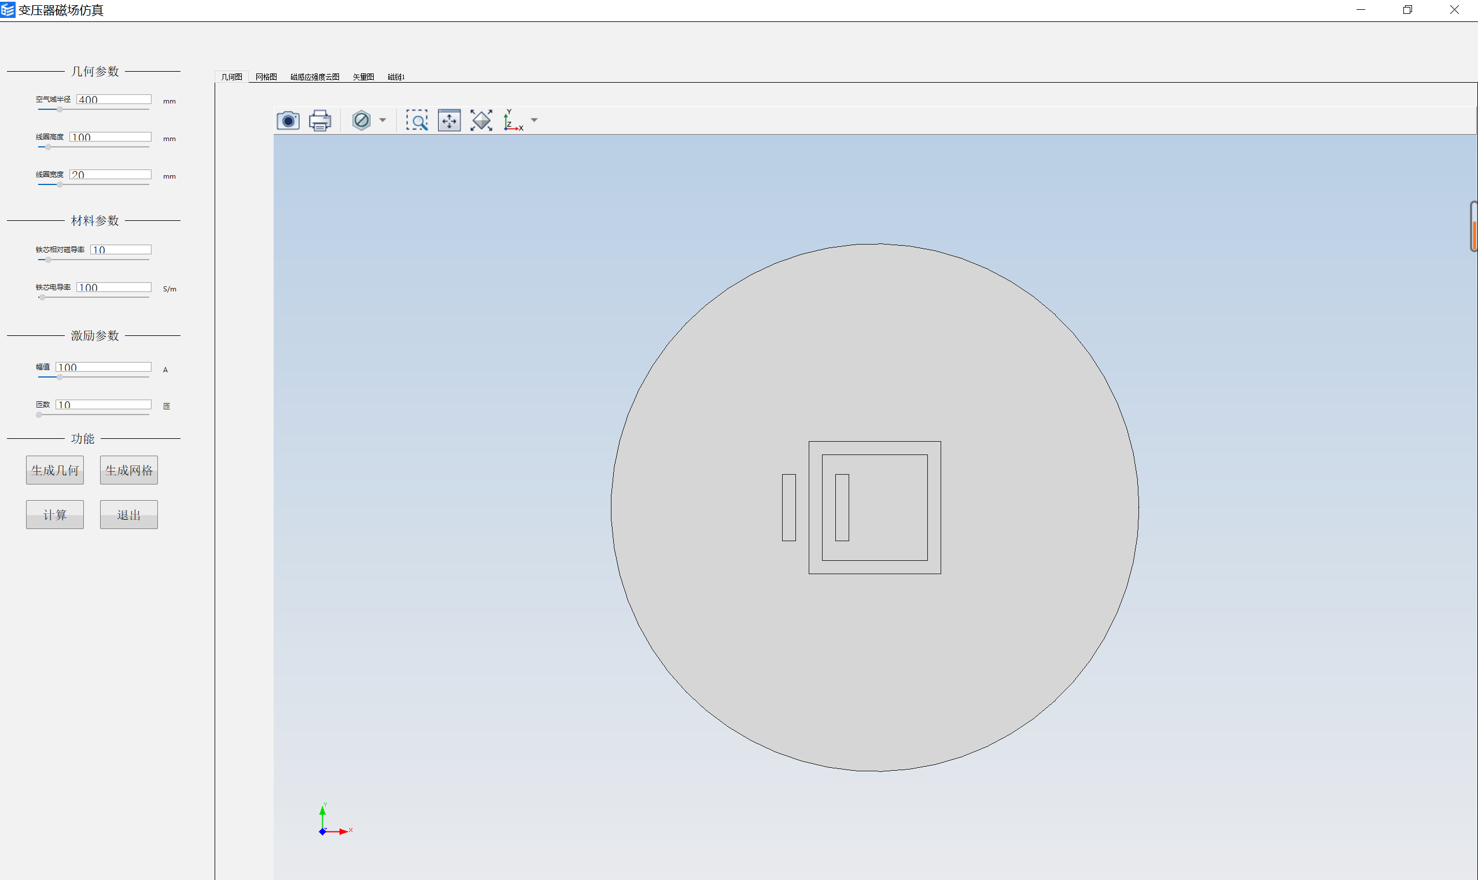Image resolution: width=1478 pixels, height=880 pixels.
Task: Click the fit-all view icon
Action: tap(481, 120)
